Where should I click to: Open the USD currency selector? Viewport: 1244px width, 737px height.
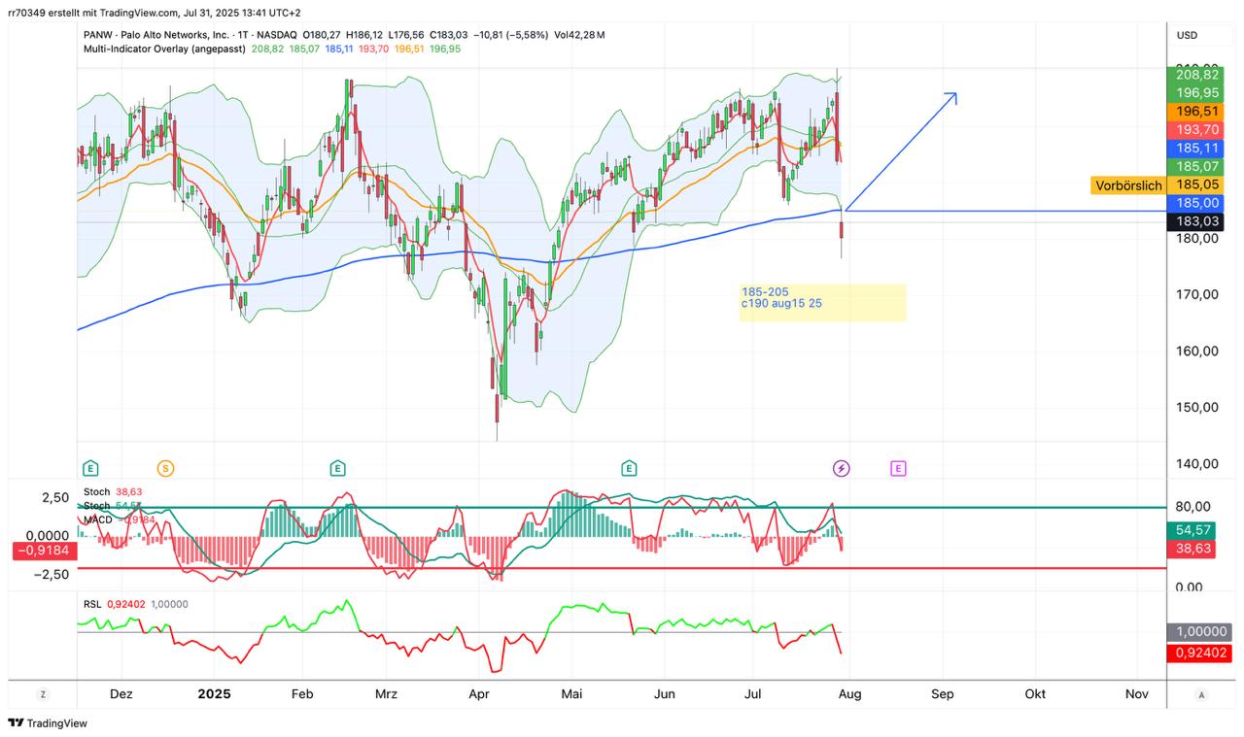pos(1188,35)
